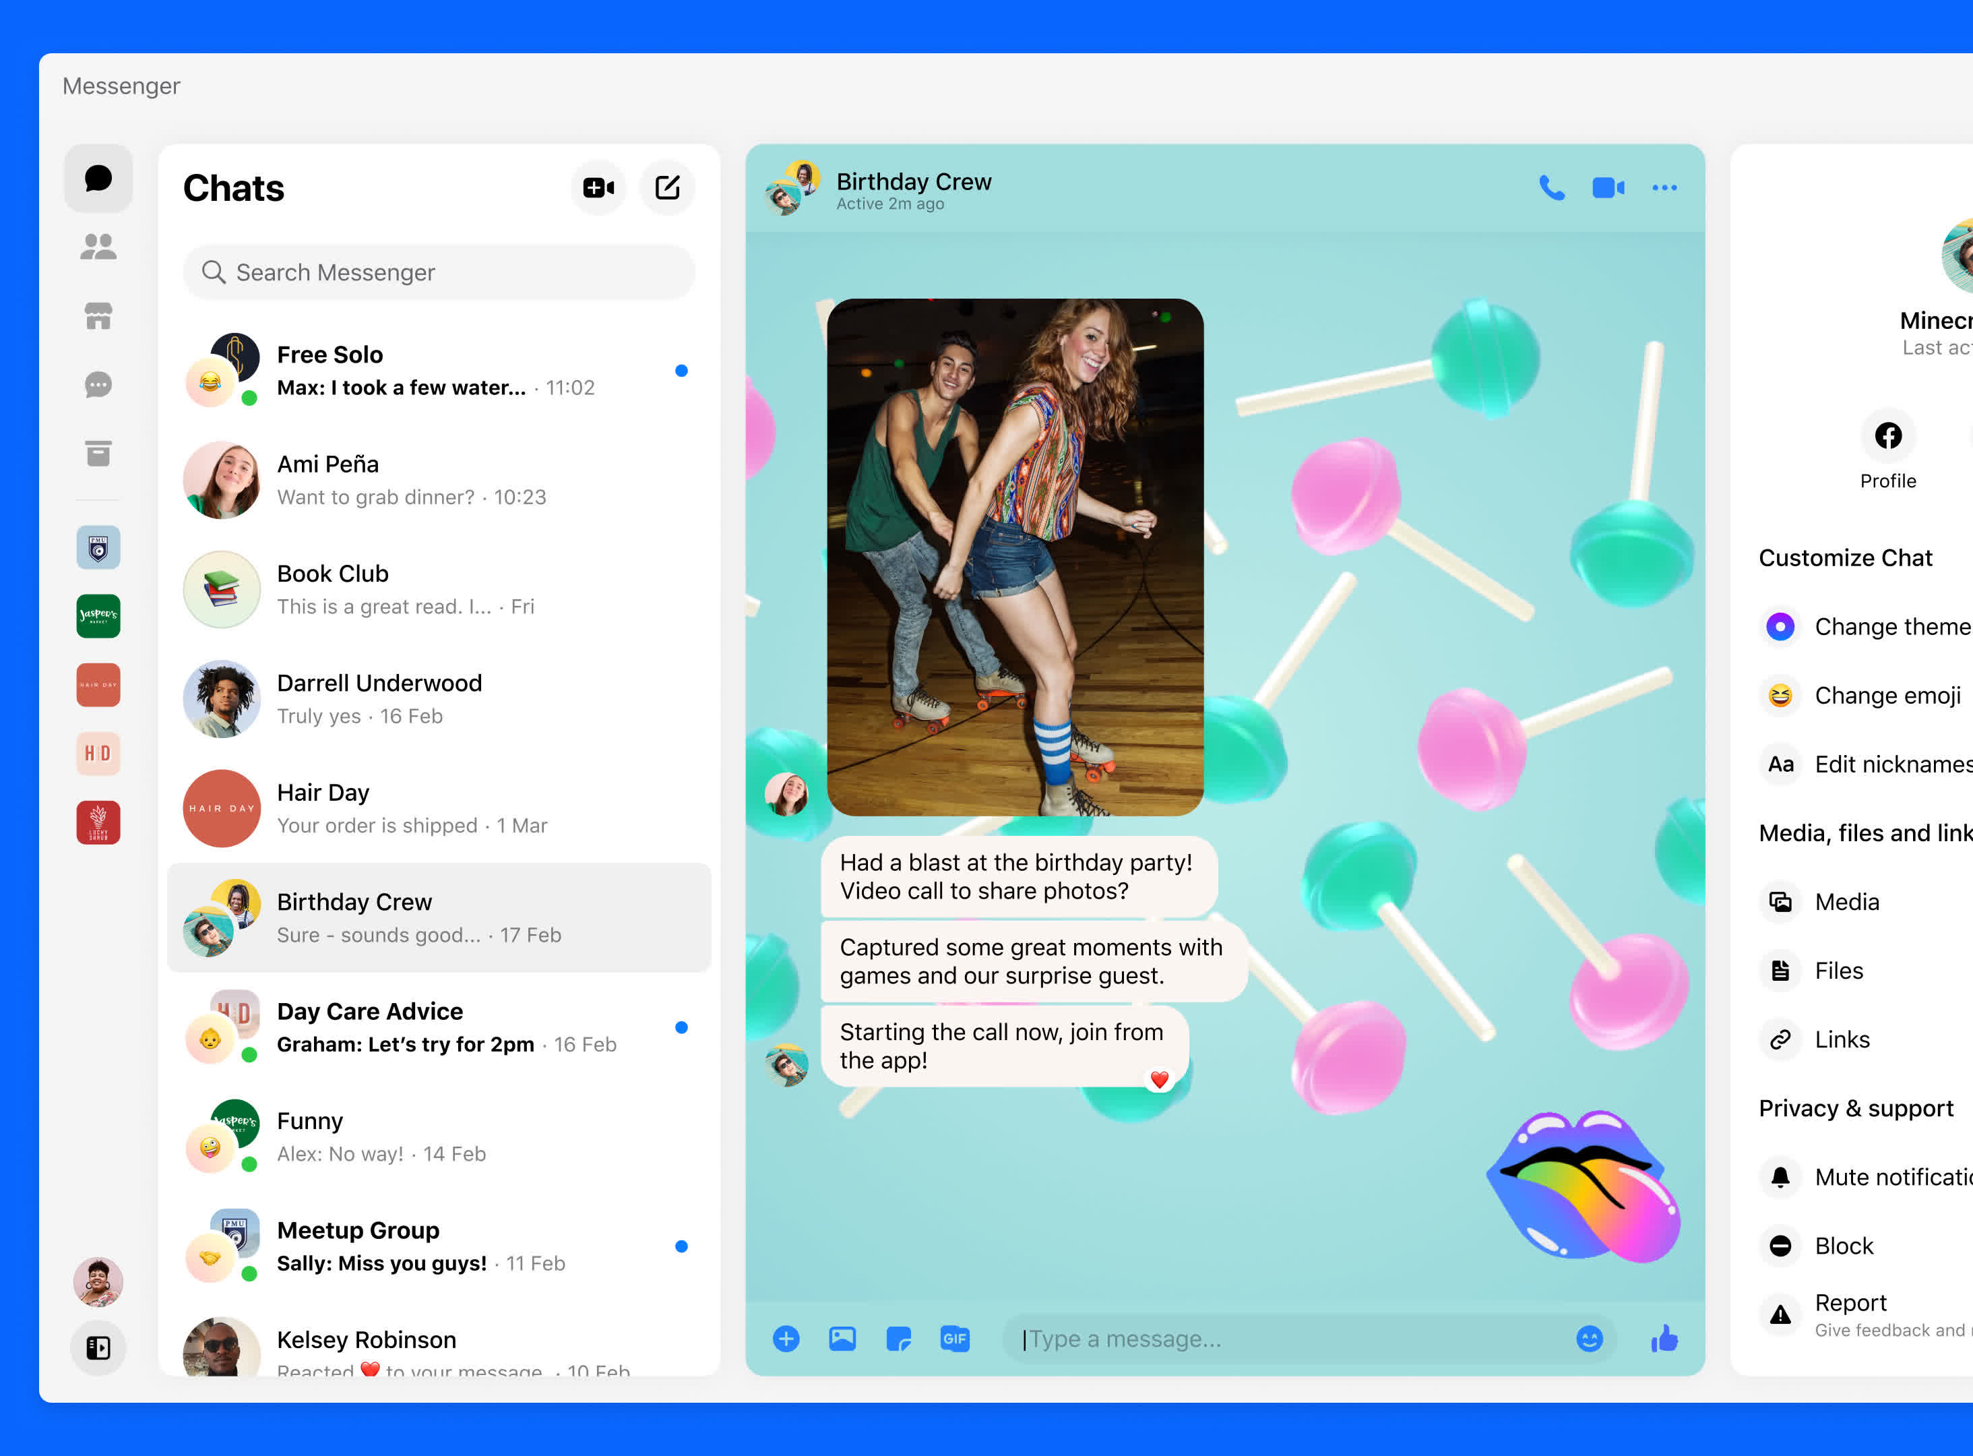This screenshot has height=1456, width=1973.
Task: Click 'Had a blast at the birthday party' message
Action: (1019, 877)
